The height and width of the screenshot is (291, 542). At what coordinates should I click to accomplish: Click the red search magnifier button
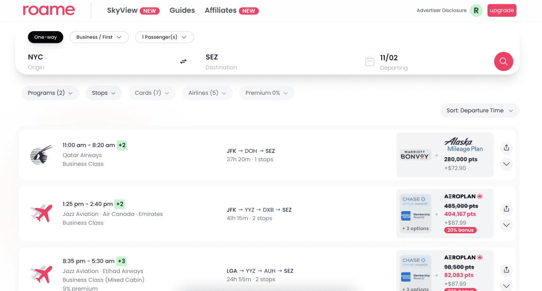[503, 61]
